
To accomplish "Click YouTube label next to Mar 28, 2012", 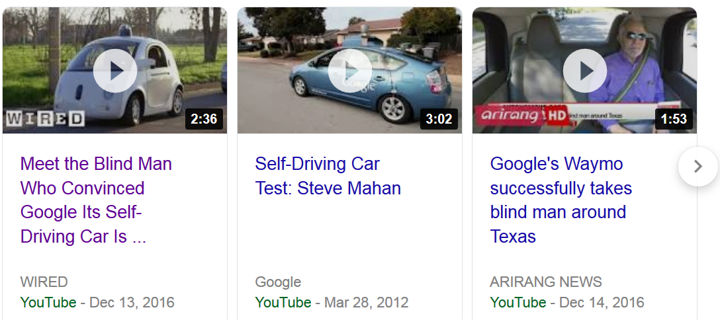I will pos(283,303).
